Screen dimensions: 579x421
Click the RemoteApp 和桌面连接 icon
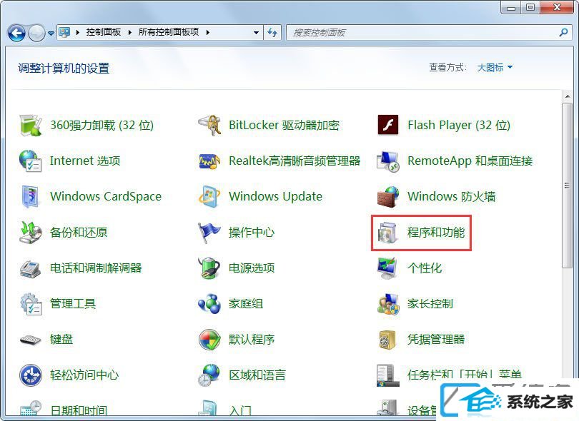pos(388,161)
